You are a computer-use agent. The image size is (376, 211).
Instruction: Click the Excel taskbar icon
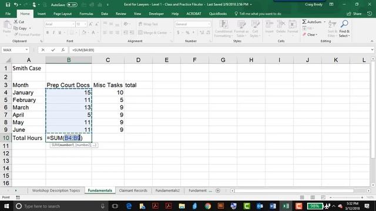point(286,206)
